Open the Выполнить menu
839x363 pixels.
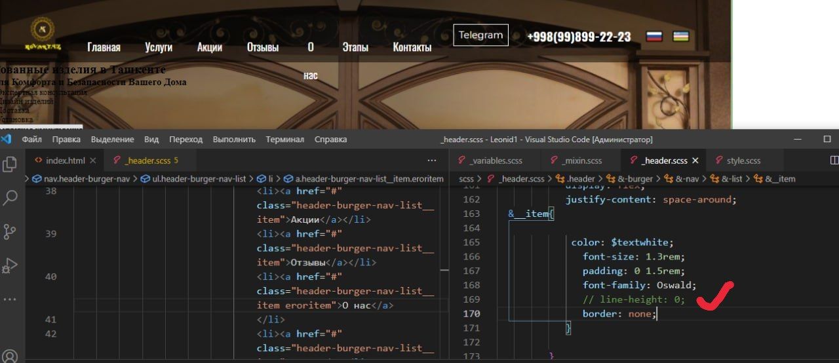[234, 140]
